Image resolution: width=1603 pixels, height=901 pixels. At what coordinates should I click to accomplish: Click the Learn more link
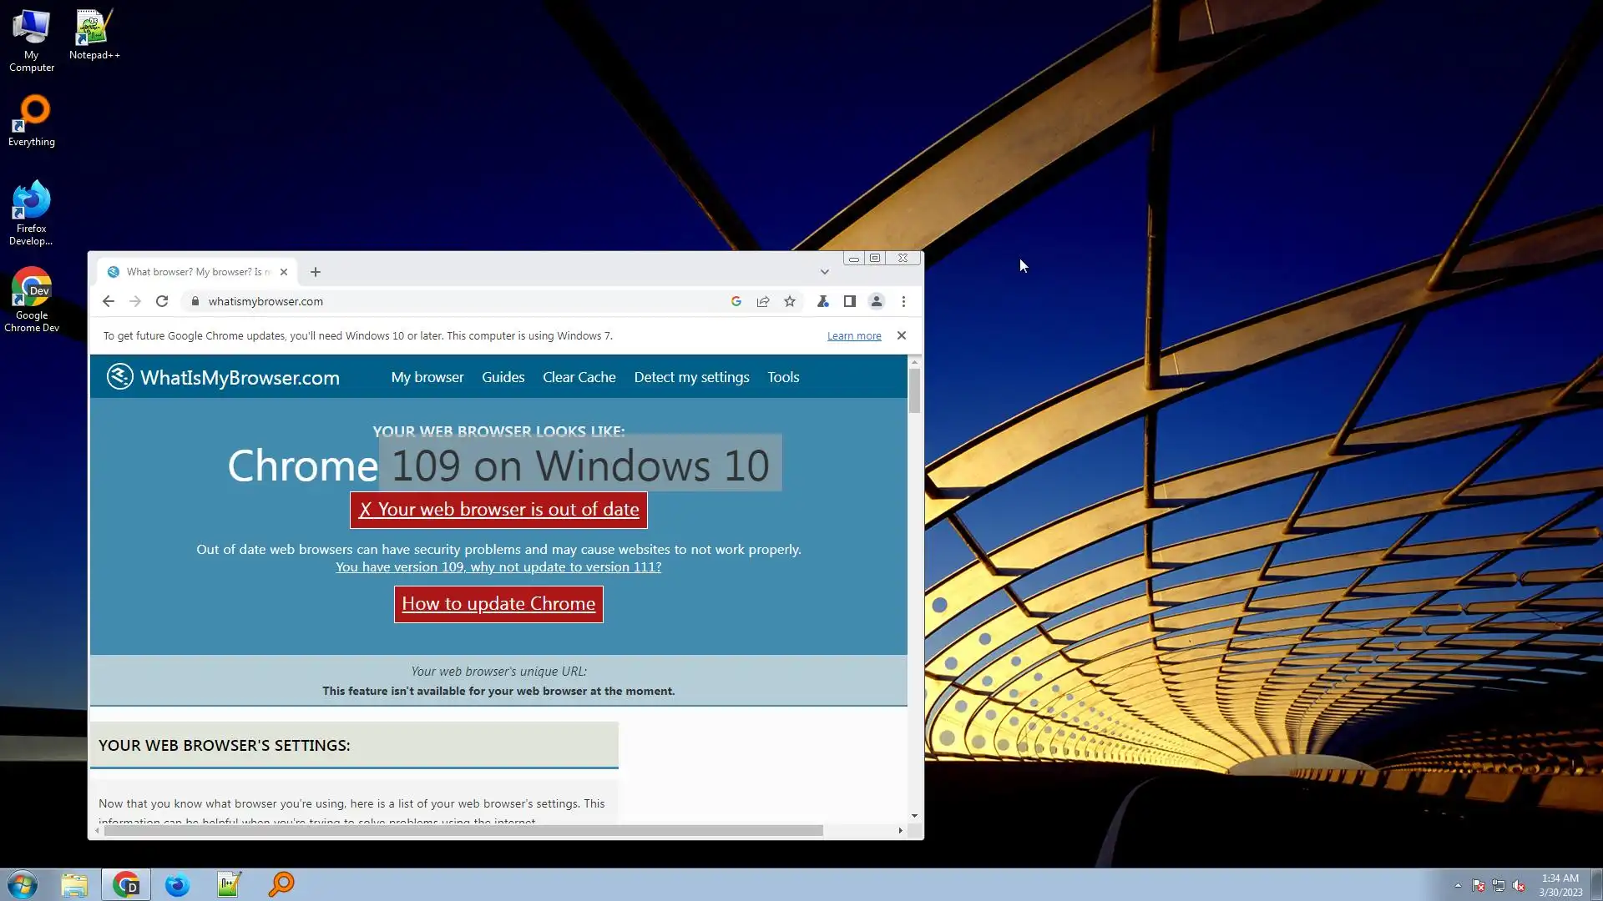tap(853, 335)
